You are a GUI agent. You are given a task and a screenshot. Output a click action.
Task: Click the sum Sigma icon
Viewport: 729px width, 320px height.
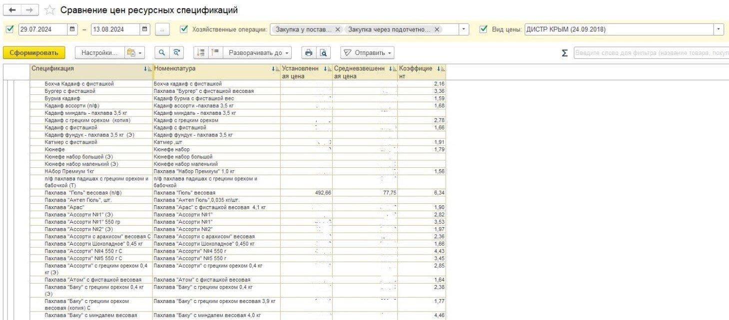pos(565,53)
